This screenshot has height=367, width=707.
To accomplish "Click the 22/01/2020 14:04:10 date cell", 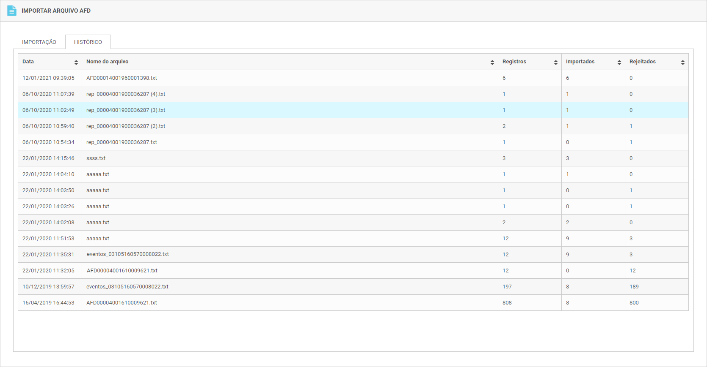I will (48, 174).
